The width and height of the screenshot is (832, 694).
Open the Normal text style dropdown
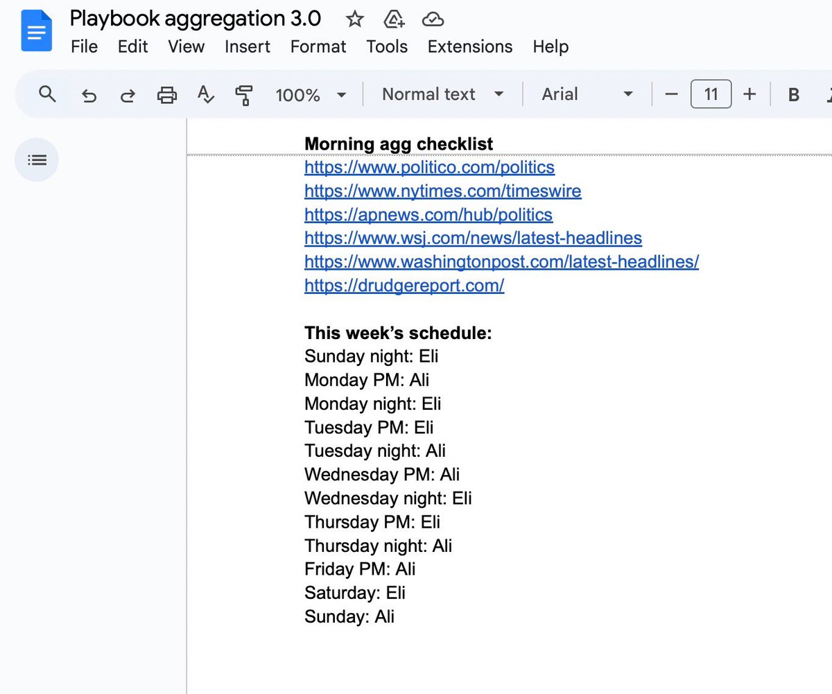pos(443,94)
